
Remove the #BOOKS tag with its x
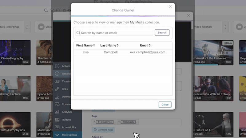(x=119, y=122)
